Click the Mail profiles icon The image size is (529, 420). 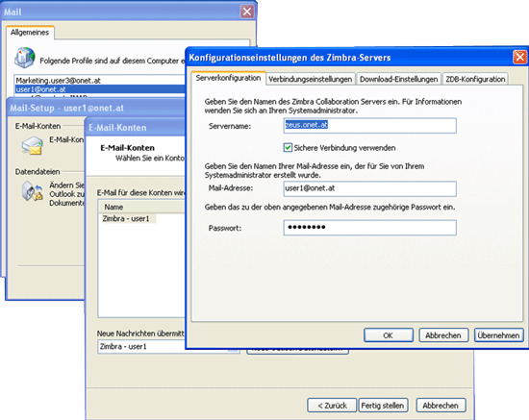[25, 58]
